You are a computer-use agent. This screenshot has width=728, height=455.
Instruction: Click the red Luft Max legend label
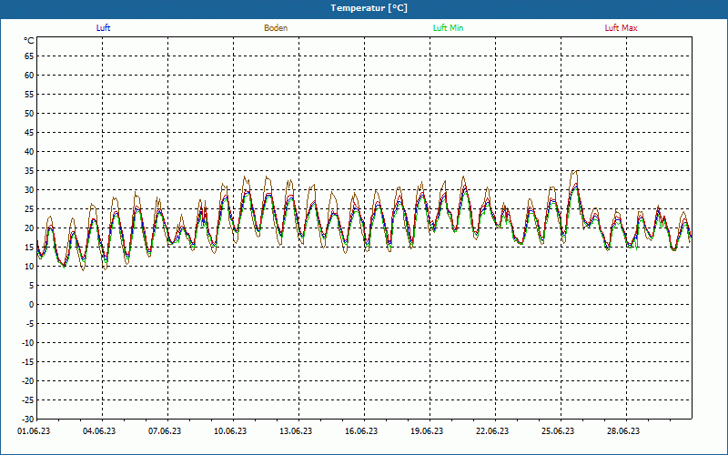point(621,28)
